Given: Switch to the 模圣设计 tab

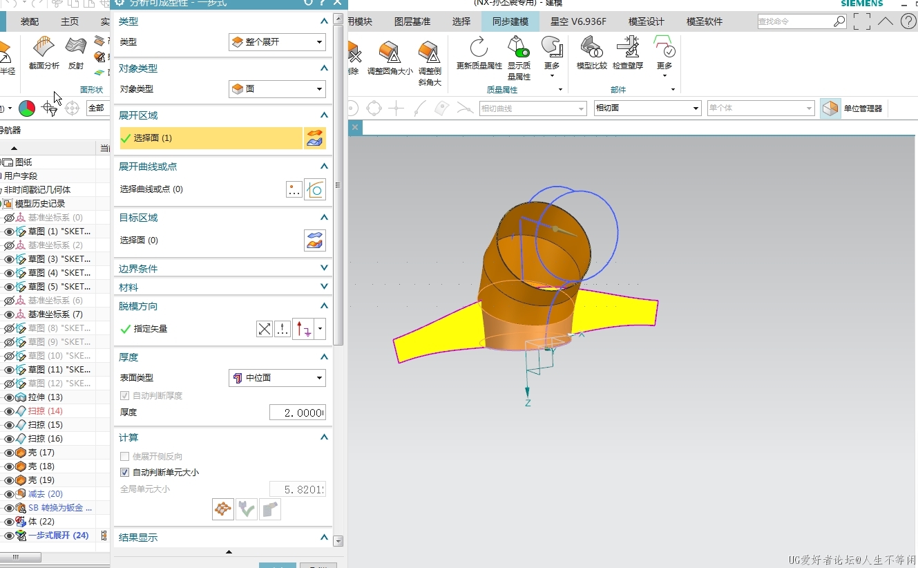Looking at the screenshot, I should [647, 21].
